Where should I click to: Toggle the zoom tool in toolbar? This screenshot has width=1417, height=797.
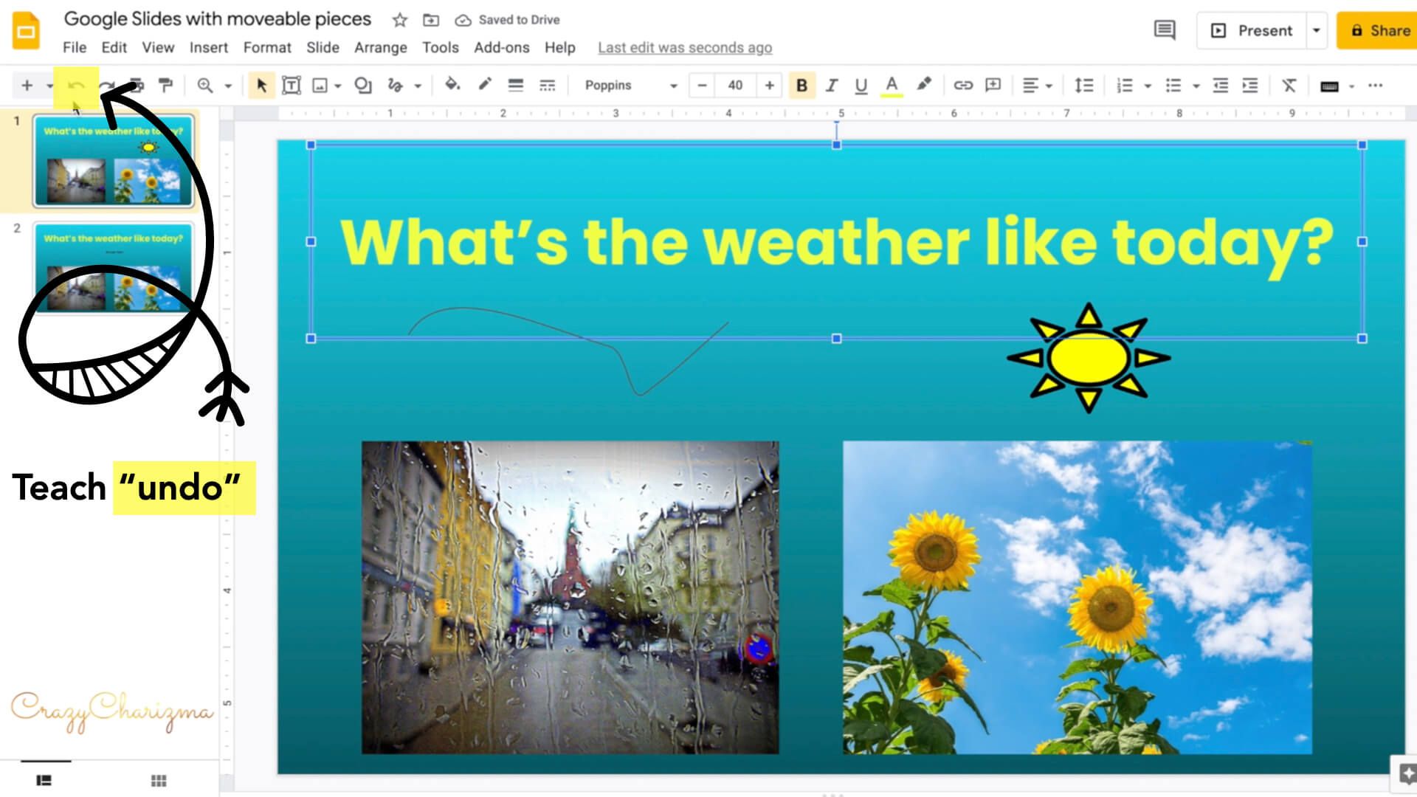pos(204,86)
